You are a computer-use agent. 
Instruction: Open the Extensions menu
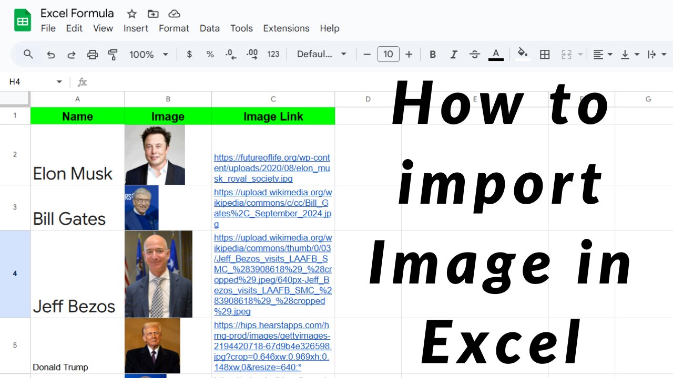[286, 28]
